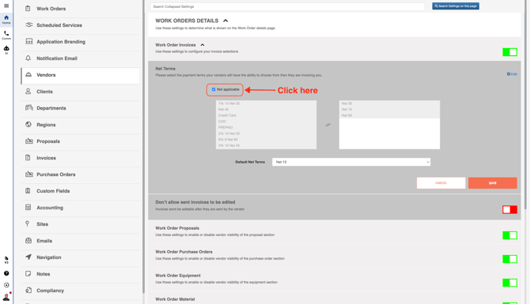Collapse the Work Orders Details section chevron

click(x=225, y=21)
